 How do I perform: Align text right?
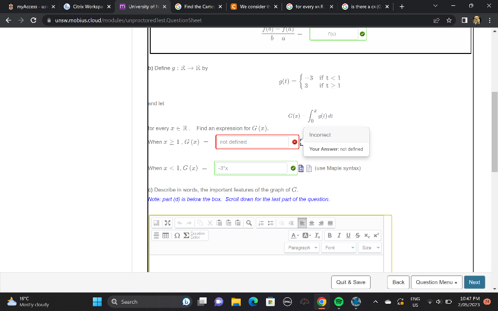coord(321,223)
